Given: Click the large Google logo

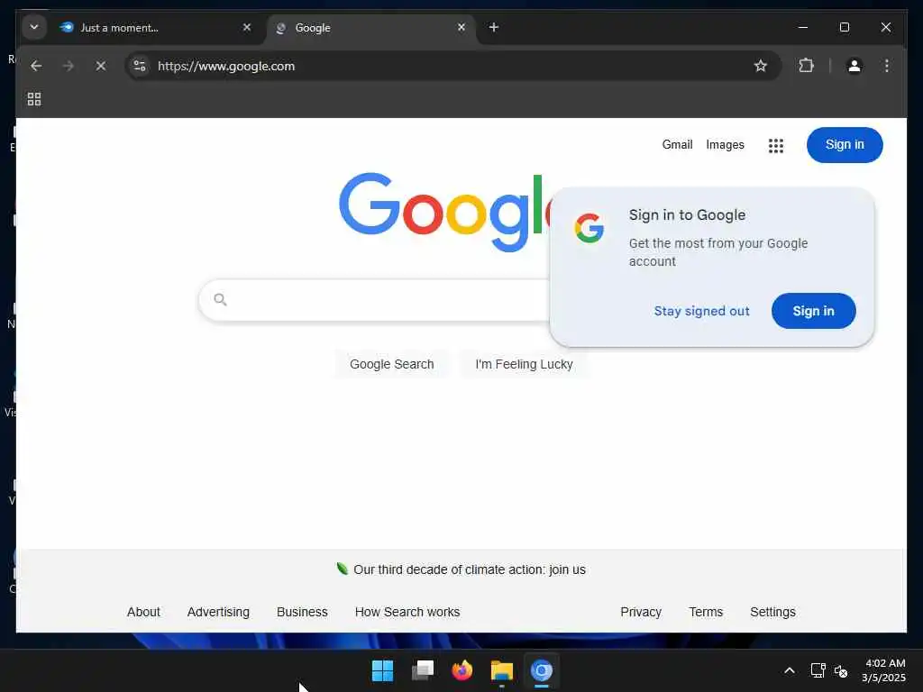Looking at the screenshot, I should [x=444, y=212].
